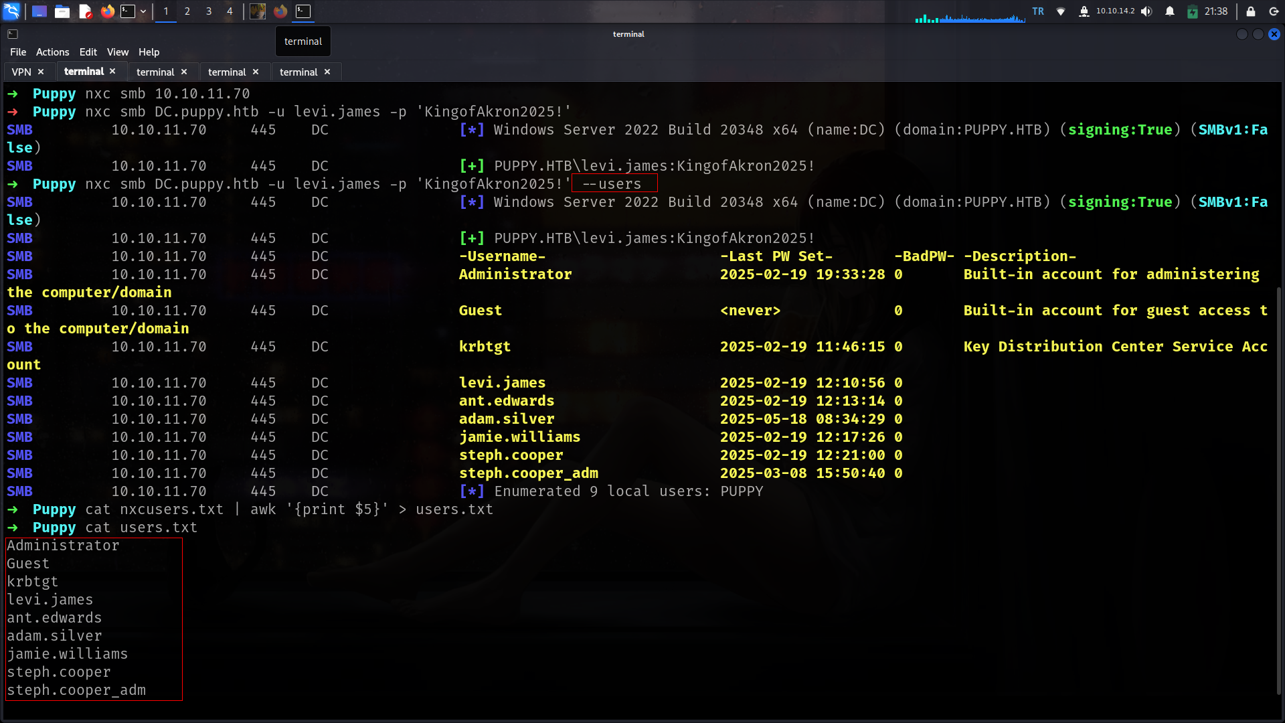Click the VPN IP network icon
Viewport: 1285px width, 723px height.
click(1084, 11)
